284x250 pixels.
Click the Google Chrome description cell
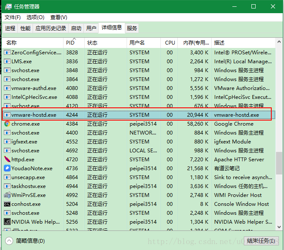pos(234,124)
